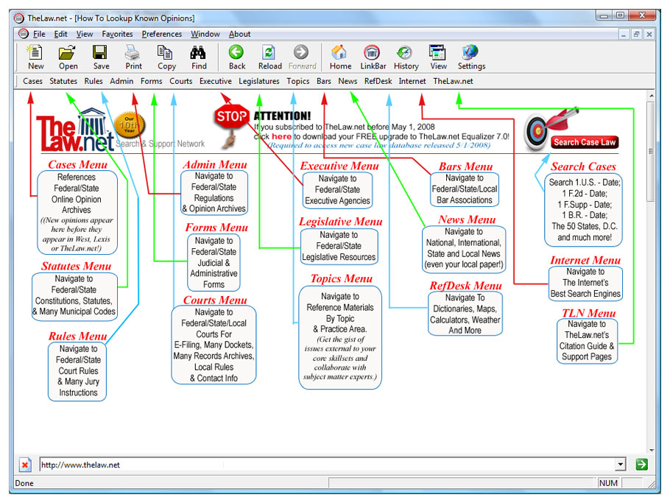Viewport: 670px width, 503px height.
Task: Click the TLN Menu heading
Action: click(x=588, y=313)
